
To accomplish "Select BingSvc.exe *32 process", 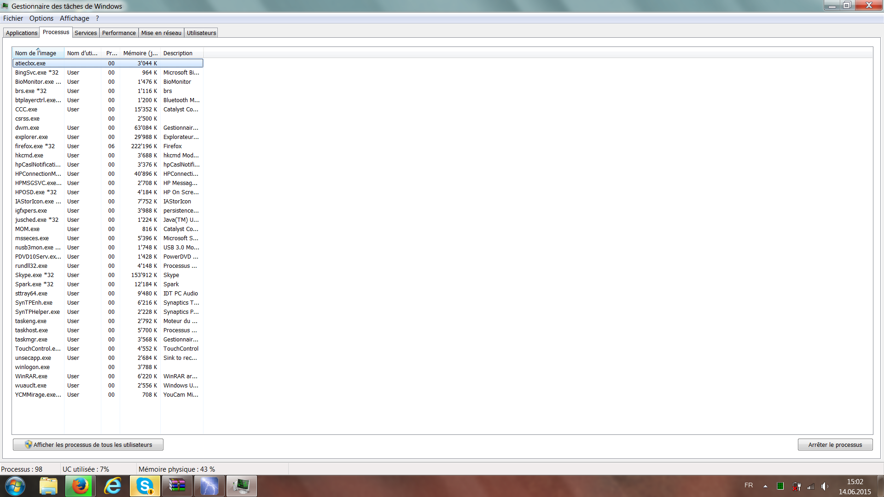I will click(108, 72).
